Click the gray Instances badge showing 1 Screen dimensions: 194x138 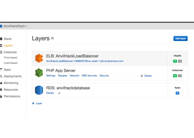click(180, 76)
